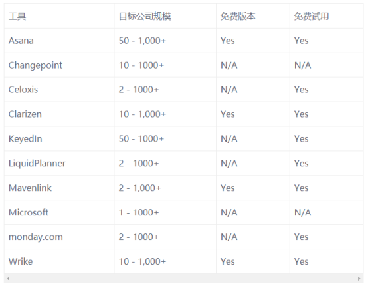368x286 pixels.
Task: Click the Changepoint tool name cell
Action: pyautogui.click(x=59, y=65)
